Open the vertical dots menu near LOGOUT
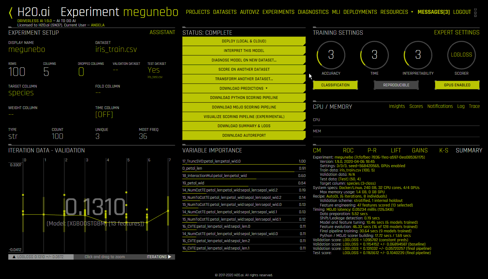This screenshot has height=279, width=488. click(x=475, y=12)
